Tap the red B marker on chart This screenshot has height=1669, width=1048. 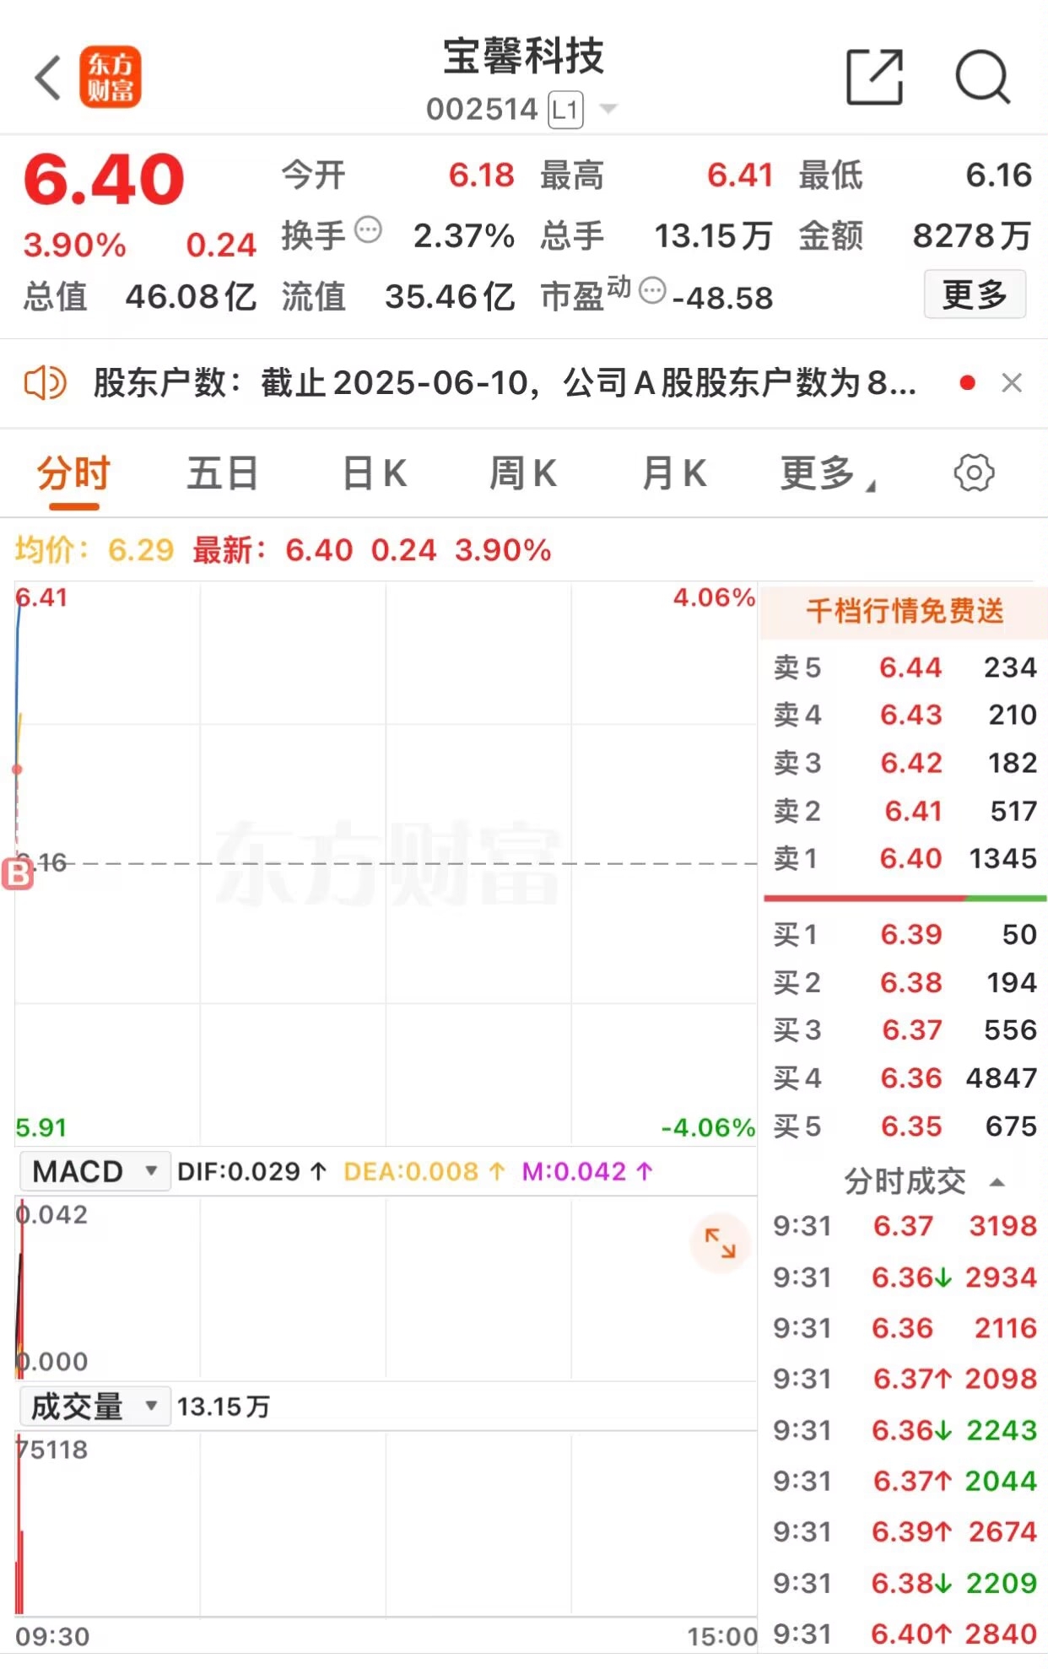point(17,874)
